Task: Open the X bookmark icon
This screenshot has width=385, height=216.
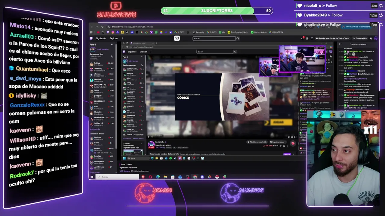Action: click(x=103, y=32)
